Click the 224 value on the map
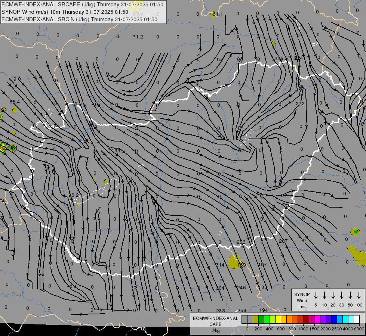 298,58
